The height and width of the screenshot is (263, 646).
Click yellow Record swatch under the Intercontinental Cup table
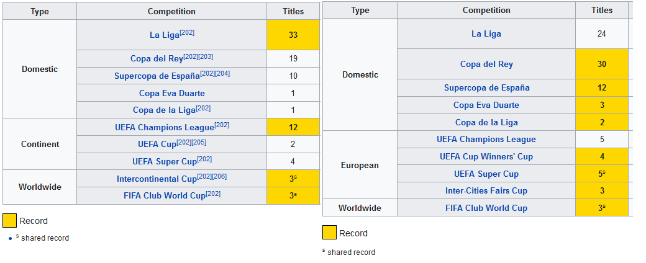click(9, 221)
